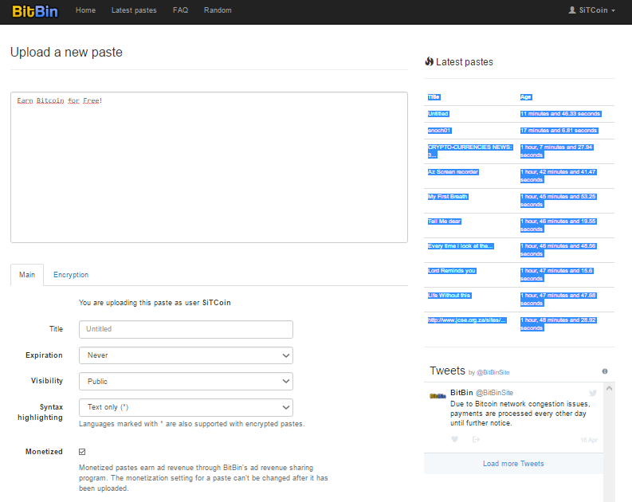Open the Lord Reminds you paste
This screenshot has width=632, height=502.
tap(452, 270)
